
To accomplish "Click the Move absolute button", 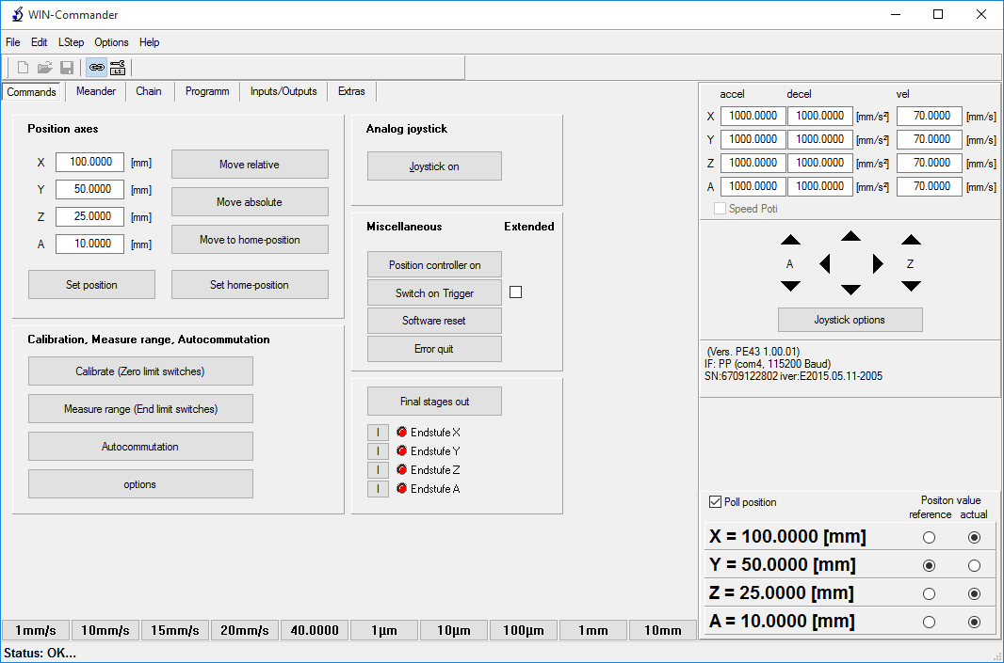I will pos(250,202).
